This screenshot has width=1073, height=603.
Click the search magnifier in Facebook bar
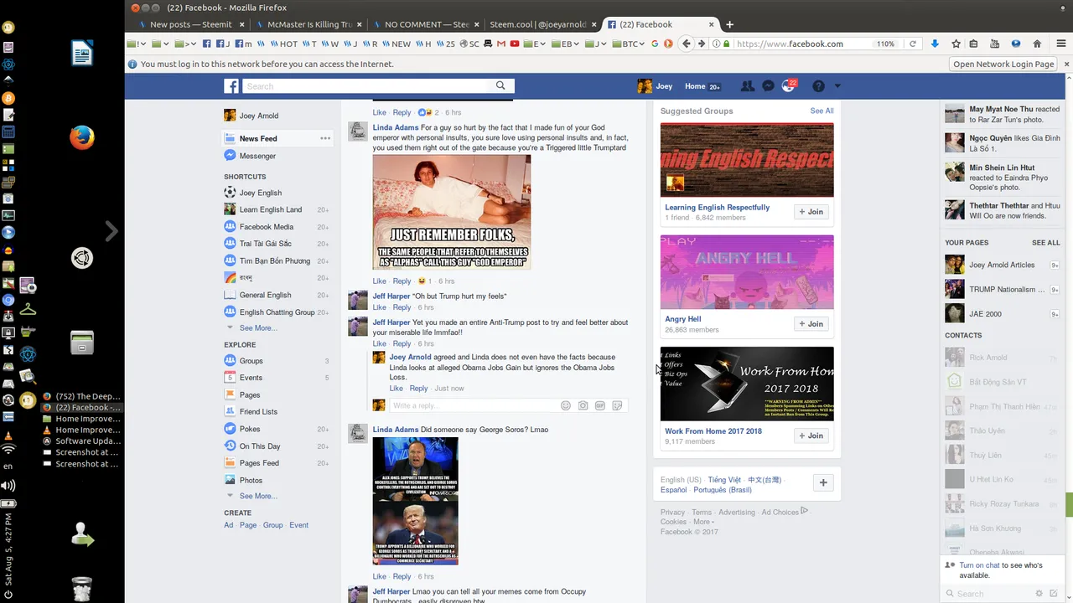tap(500, 85)
